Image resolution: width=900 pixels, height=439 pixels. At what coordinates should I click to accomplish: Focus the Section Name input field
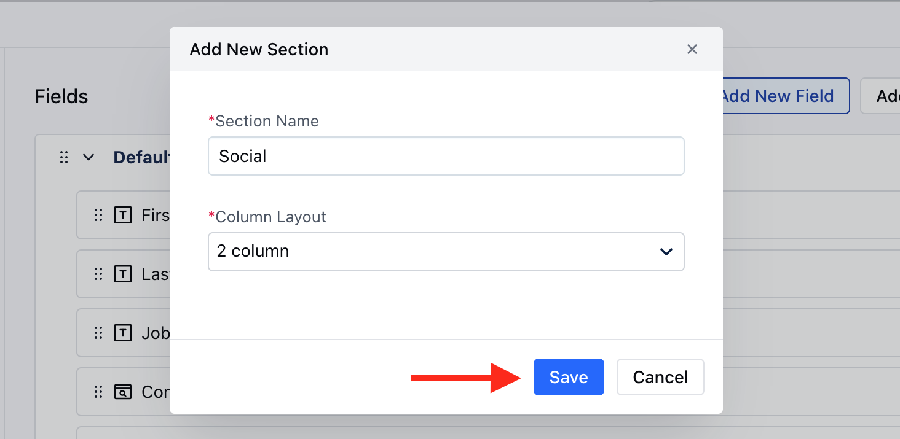point(446,156)
